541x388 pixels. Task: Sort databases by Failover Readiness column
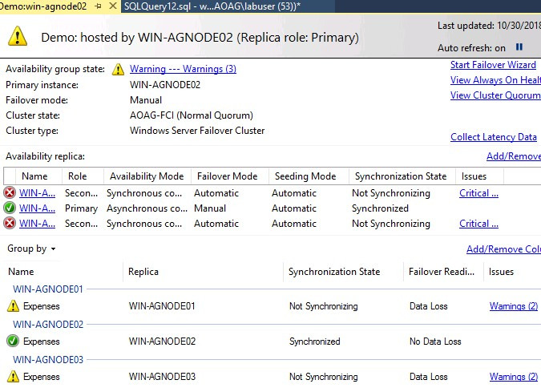[440, 272]
